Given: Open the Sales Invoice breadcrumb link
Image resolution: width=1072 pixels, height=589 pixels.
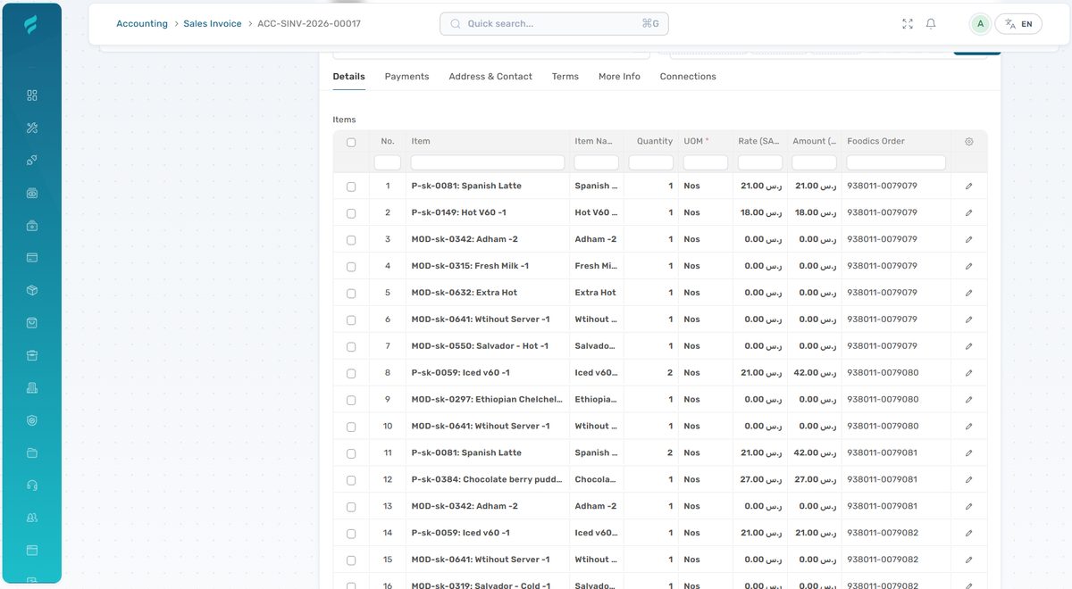Looking at the screenshot, I should (x=212, y=23).
